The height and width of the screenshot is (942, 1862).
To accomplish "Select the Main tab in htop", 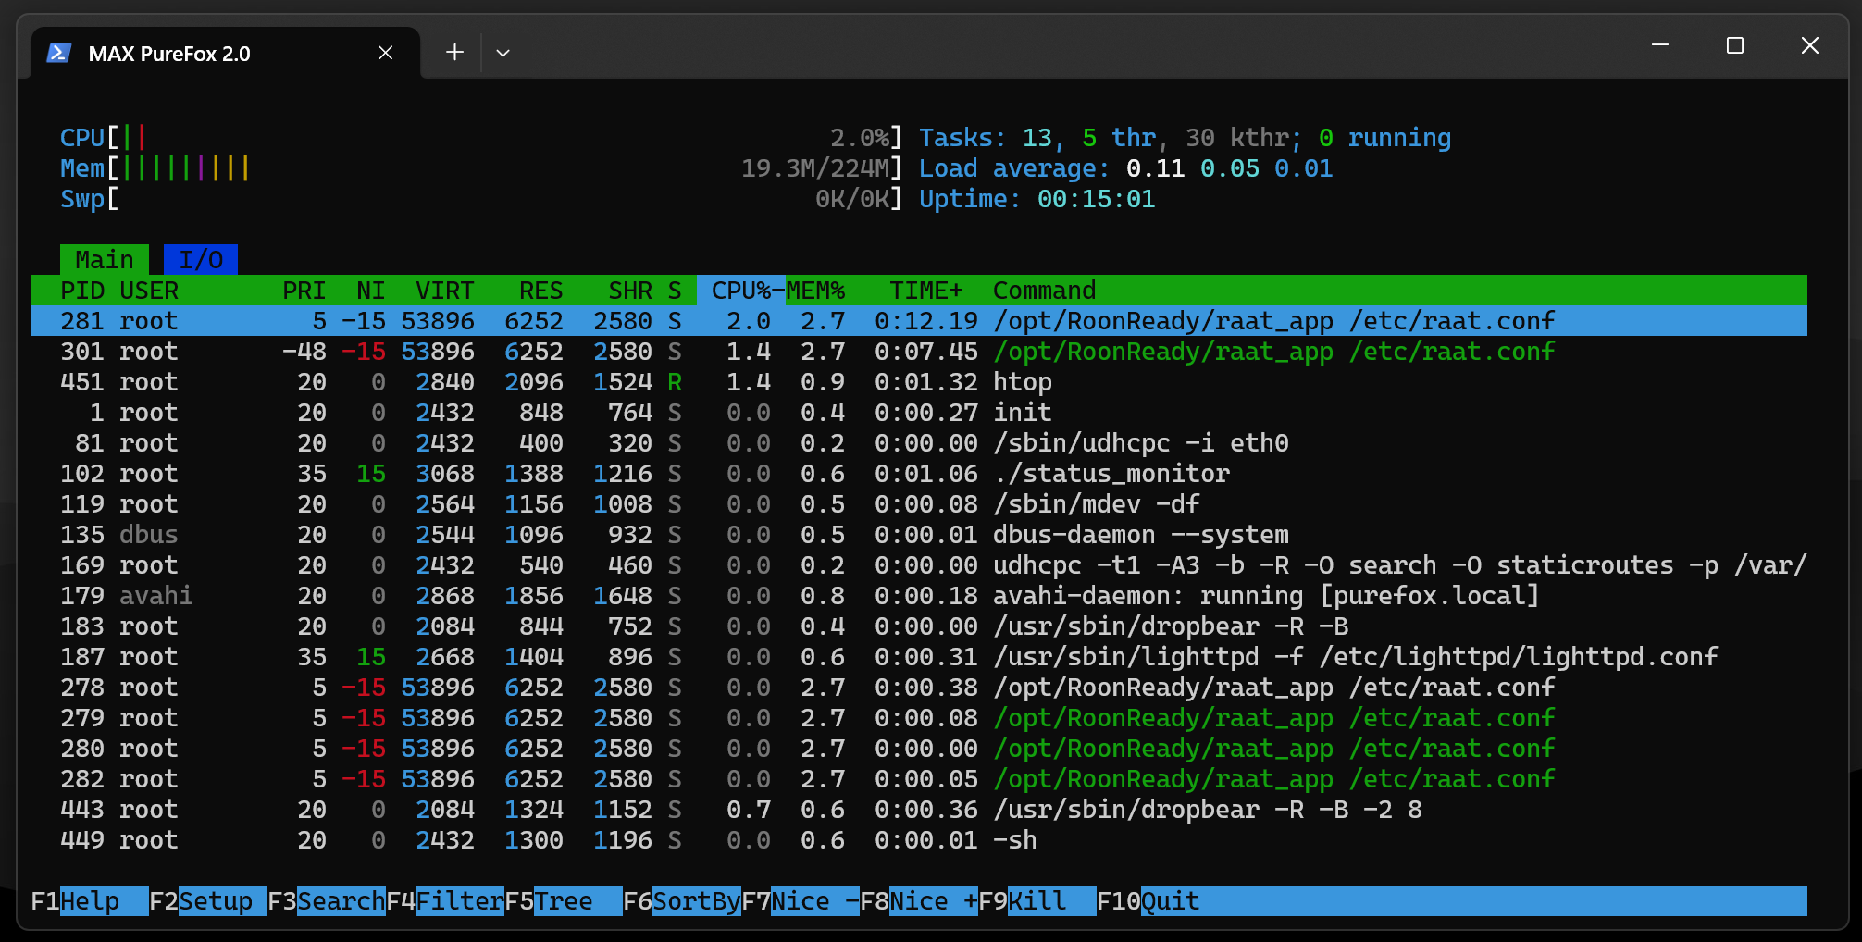I will pos(104,260).
